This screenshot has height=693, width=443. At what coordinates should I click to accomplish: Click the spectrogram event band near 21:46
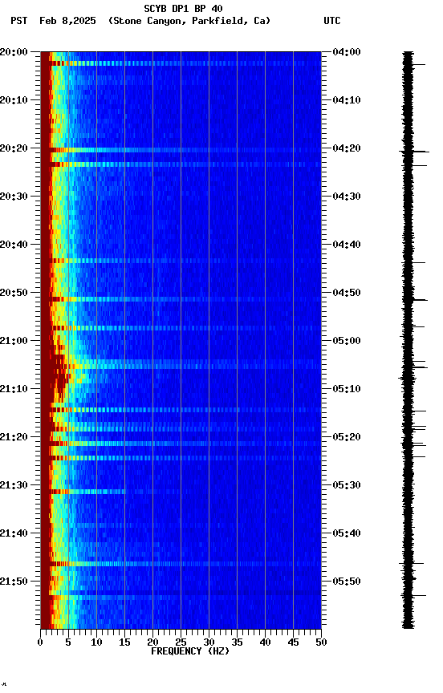pyautogui.click(x=181, y=564)
